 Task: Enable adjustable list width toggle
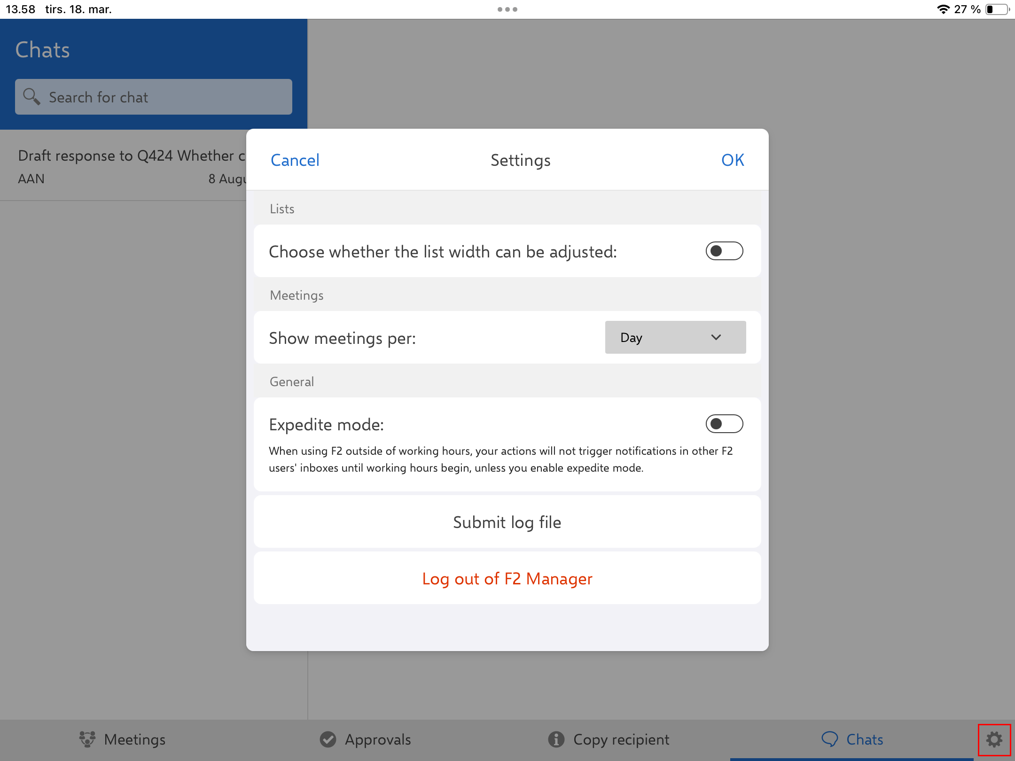[x=724, y=251]
